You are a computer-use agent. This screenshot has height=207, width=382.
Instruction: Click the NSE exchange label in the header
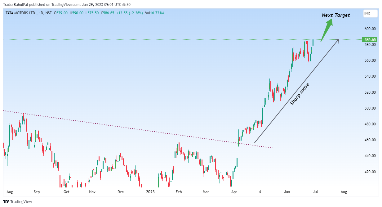pos(48,13)
